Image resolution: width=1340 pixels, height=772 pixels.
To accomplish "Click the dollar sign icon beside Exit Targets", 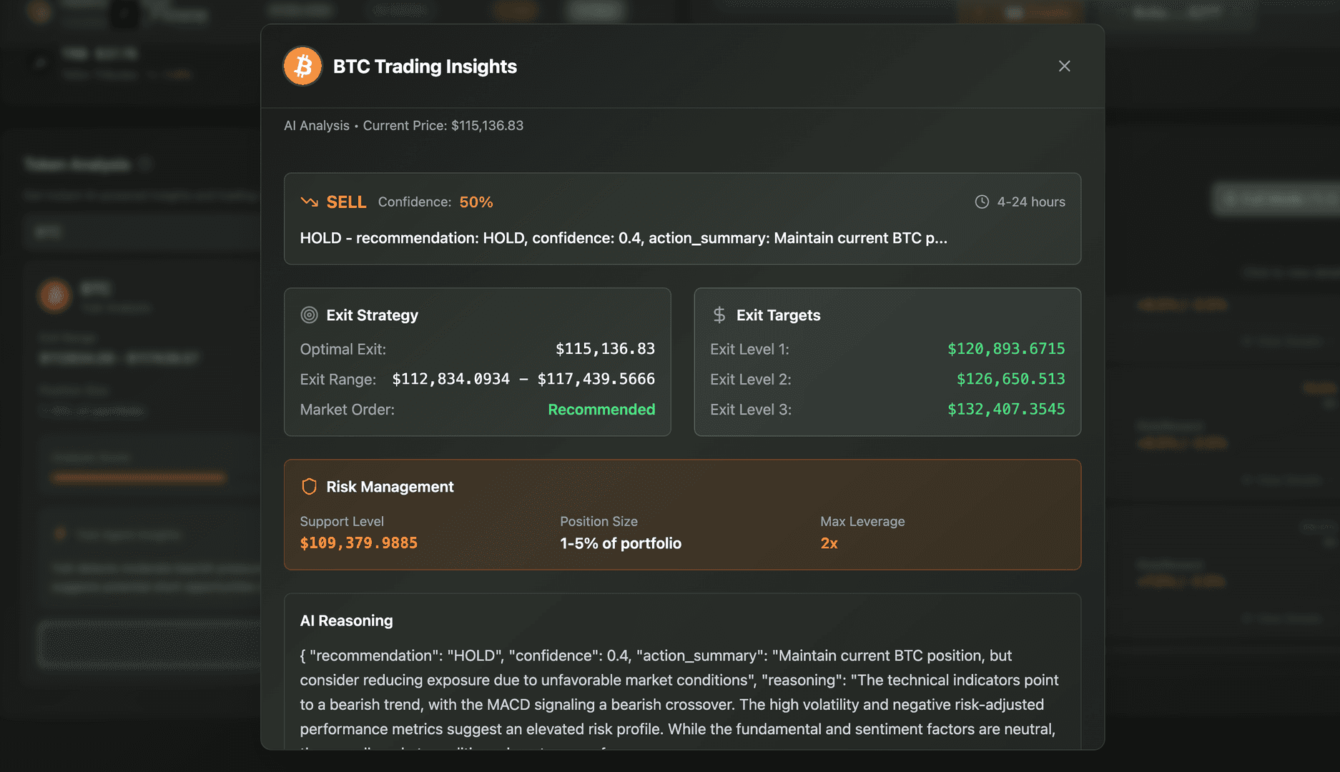I will (x=719, y=315).
